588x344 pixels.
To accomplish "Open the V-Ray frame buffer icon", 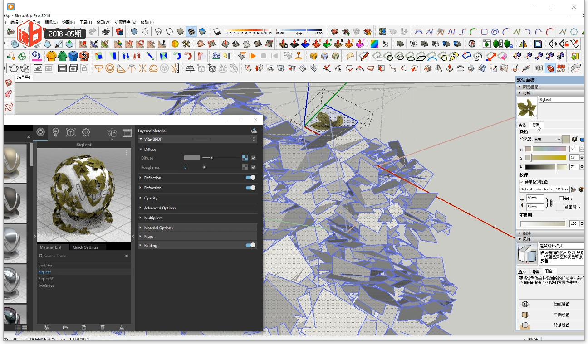I will [127, 132].
